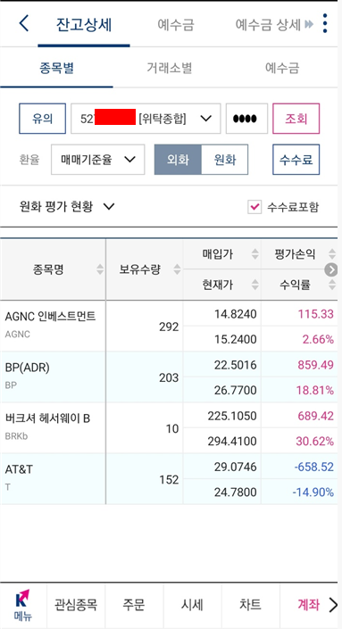This screenshot has height=629, width=342.
Task: Open the K 메뉴 logo menu
Action: click(x=23, y=605)
